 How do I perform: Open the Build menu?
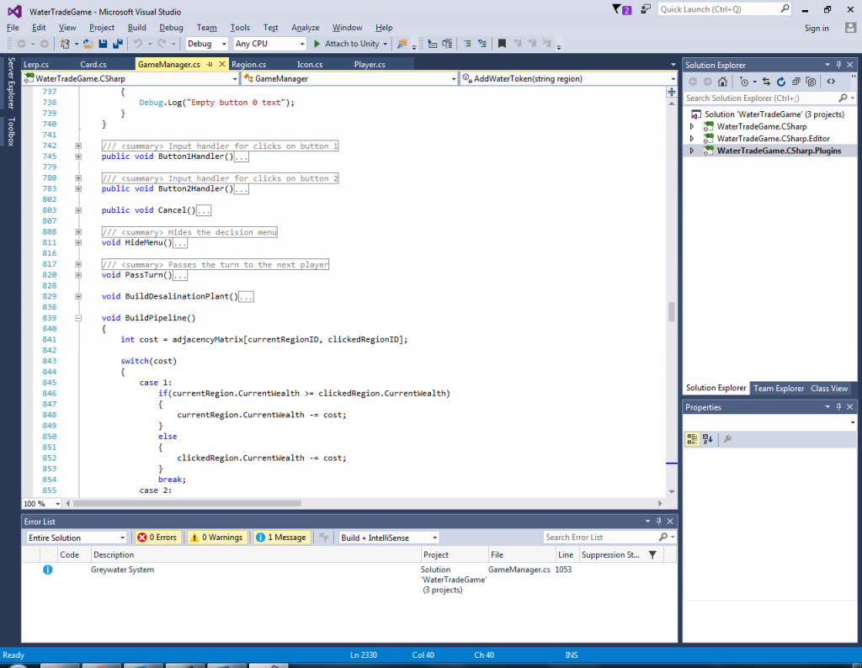(x=137, y=28)
